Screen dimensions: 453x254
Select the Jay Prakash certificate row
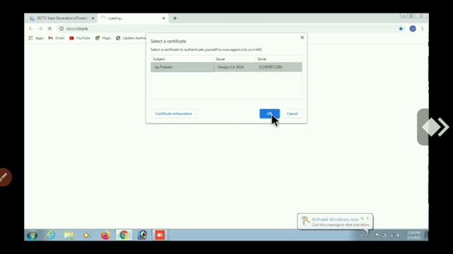[x=226, y=67]
